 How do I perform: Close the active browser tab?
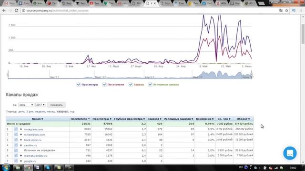(154, 3)
